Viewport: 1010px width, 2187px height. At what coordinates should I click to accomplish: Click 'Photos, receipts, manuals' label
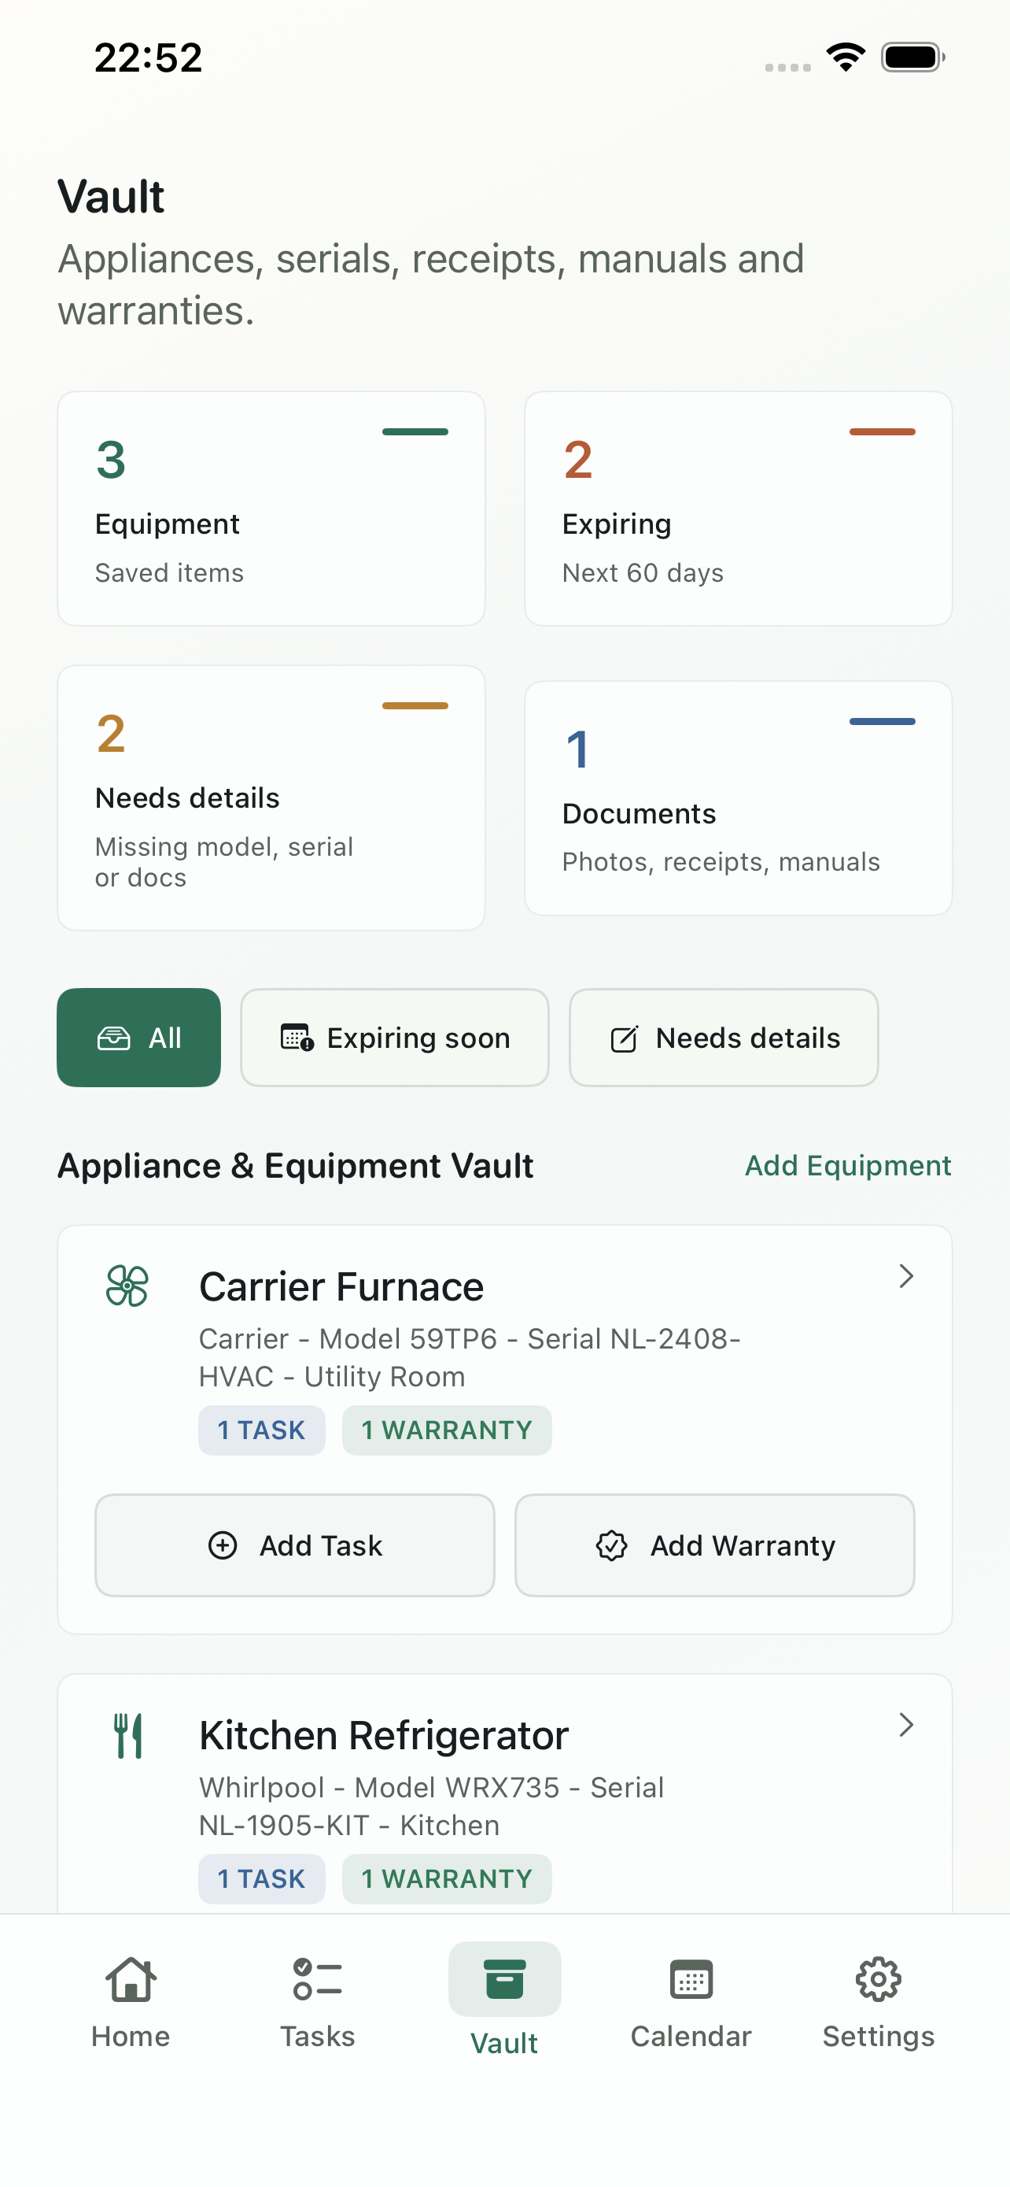click(x=721, y=862)
